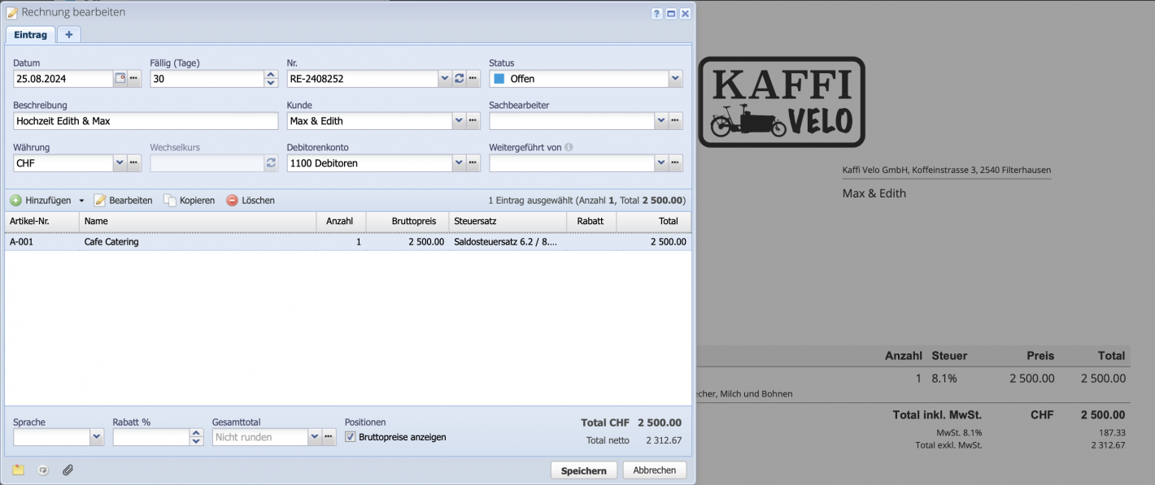Attach a file using the paperclip icon

pyautogui.click(x=68, y=470)
